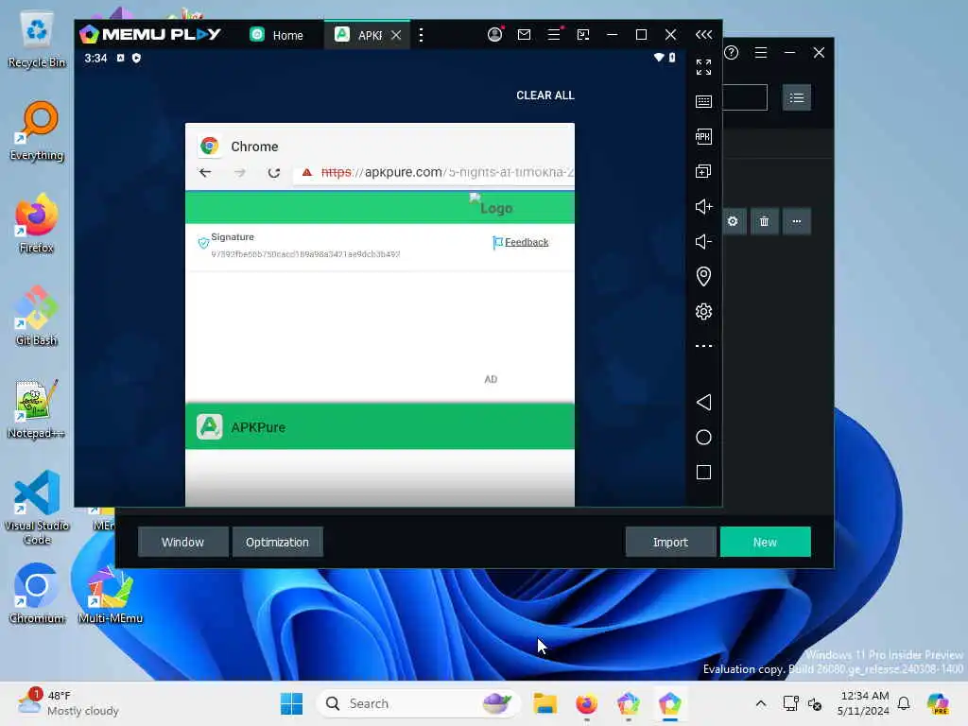Click Chrome reload icon in the card
This screenshot has width=968, height=726.
pos(274,173)
